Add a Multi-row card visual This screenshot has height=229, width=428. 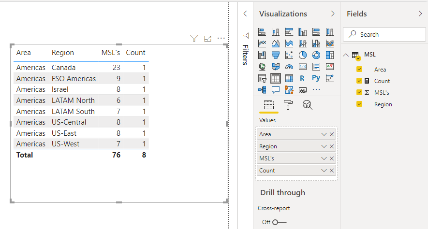click(x=316, y=67)
